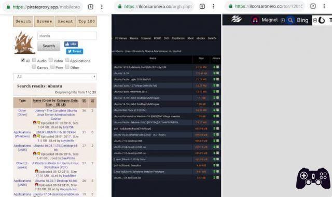Toggle the Other checkbox
The height and width of the screenshot is (197, 332).
click(x=67, y=67)
